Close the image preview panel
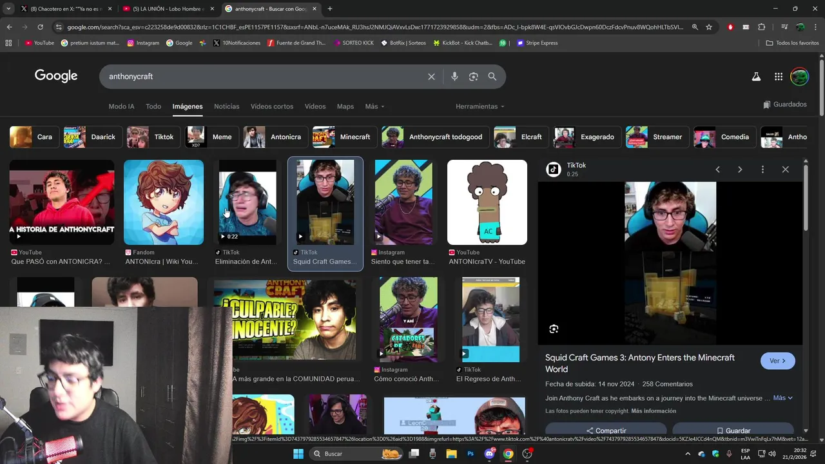The height and width of the screenshot is (464, 825). 785,169
